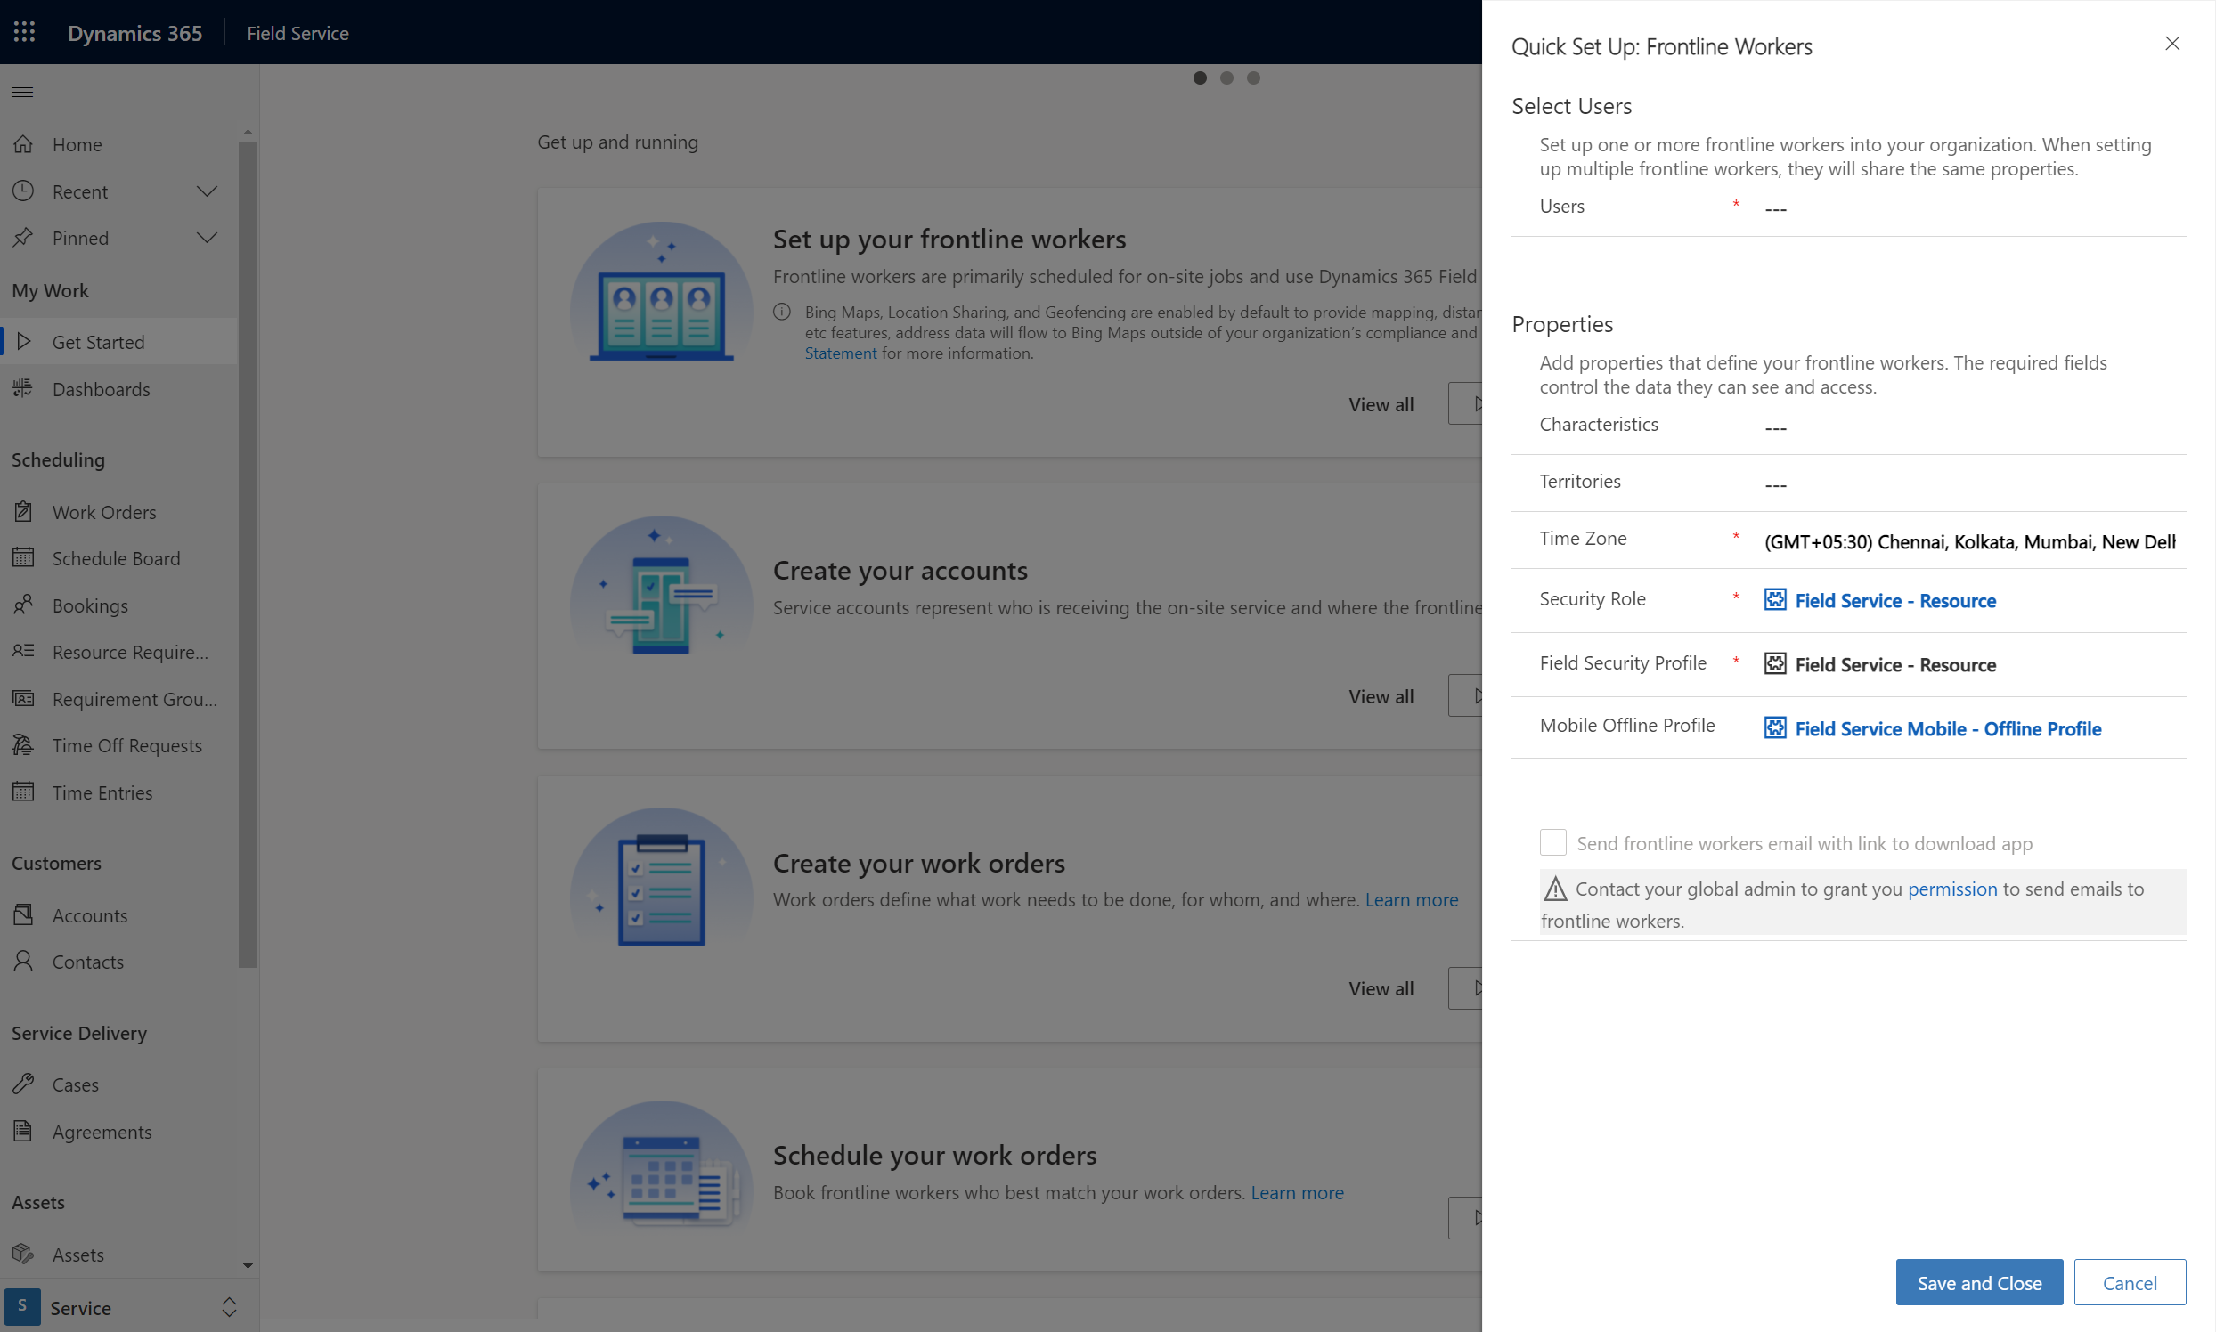The height and width of the screenshot is (1332, 2216).
Task: Expand the Pinned section chevron
Action: [x=207, y=238]
